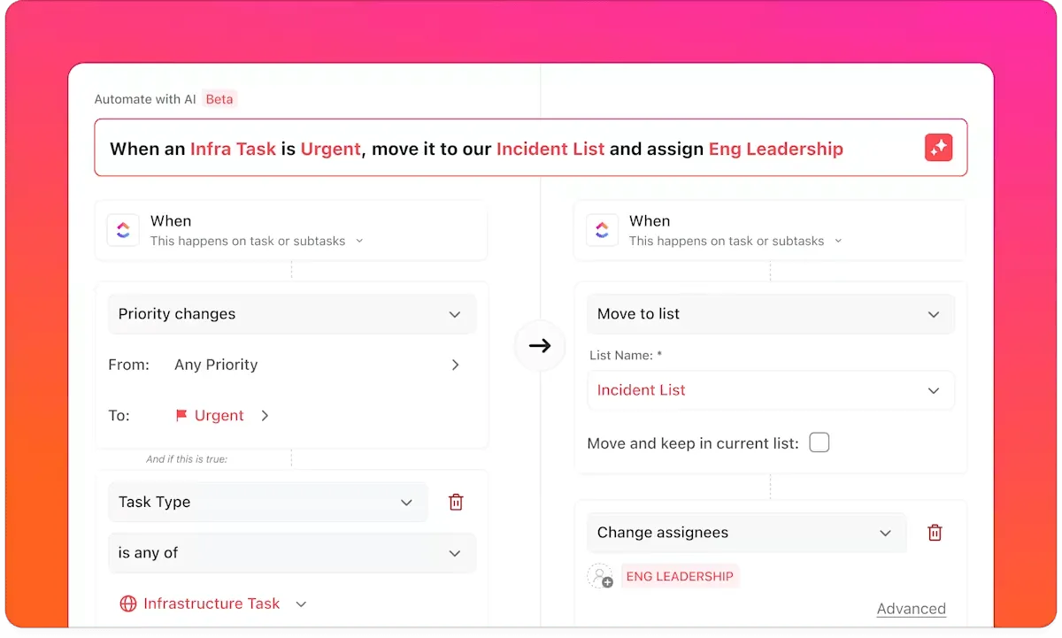Click the 'Any Priority' value text

pos(216,365)
